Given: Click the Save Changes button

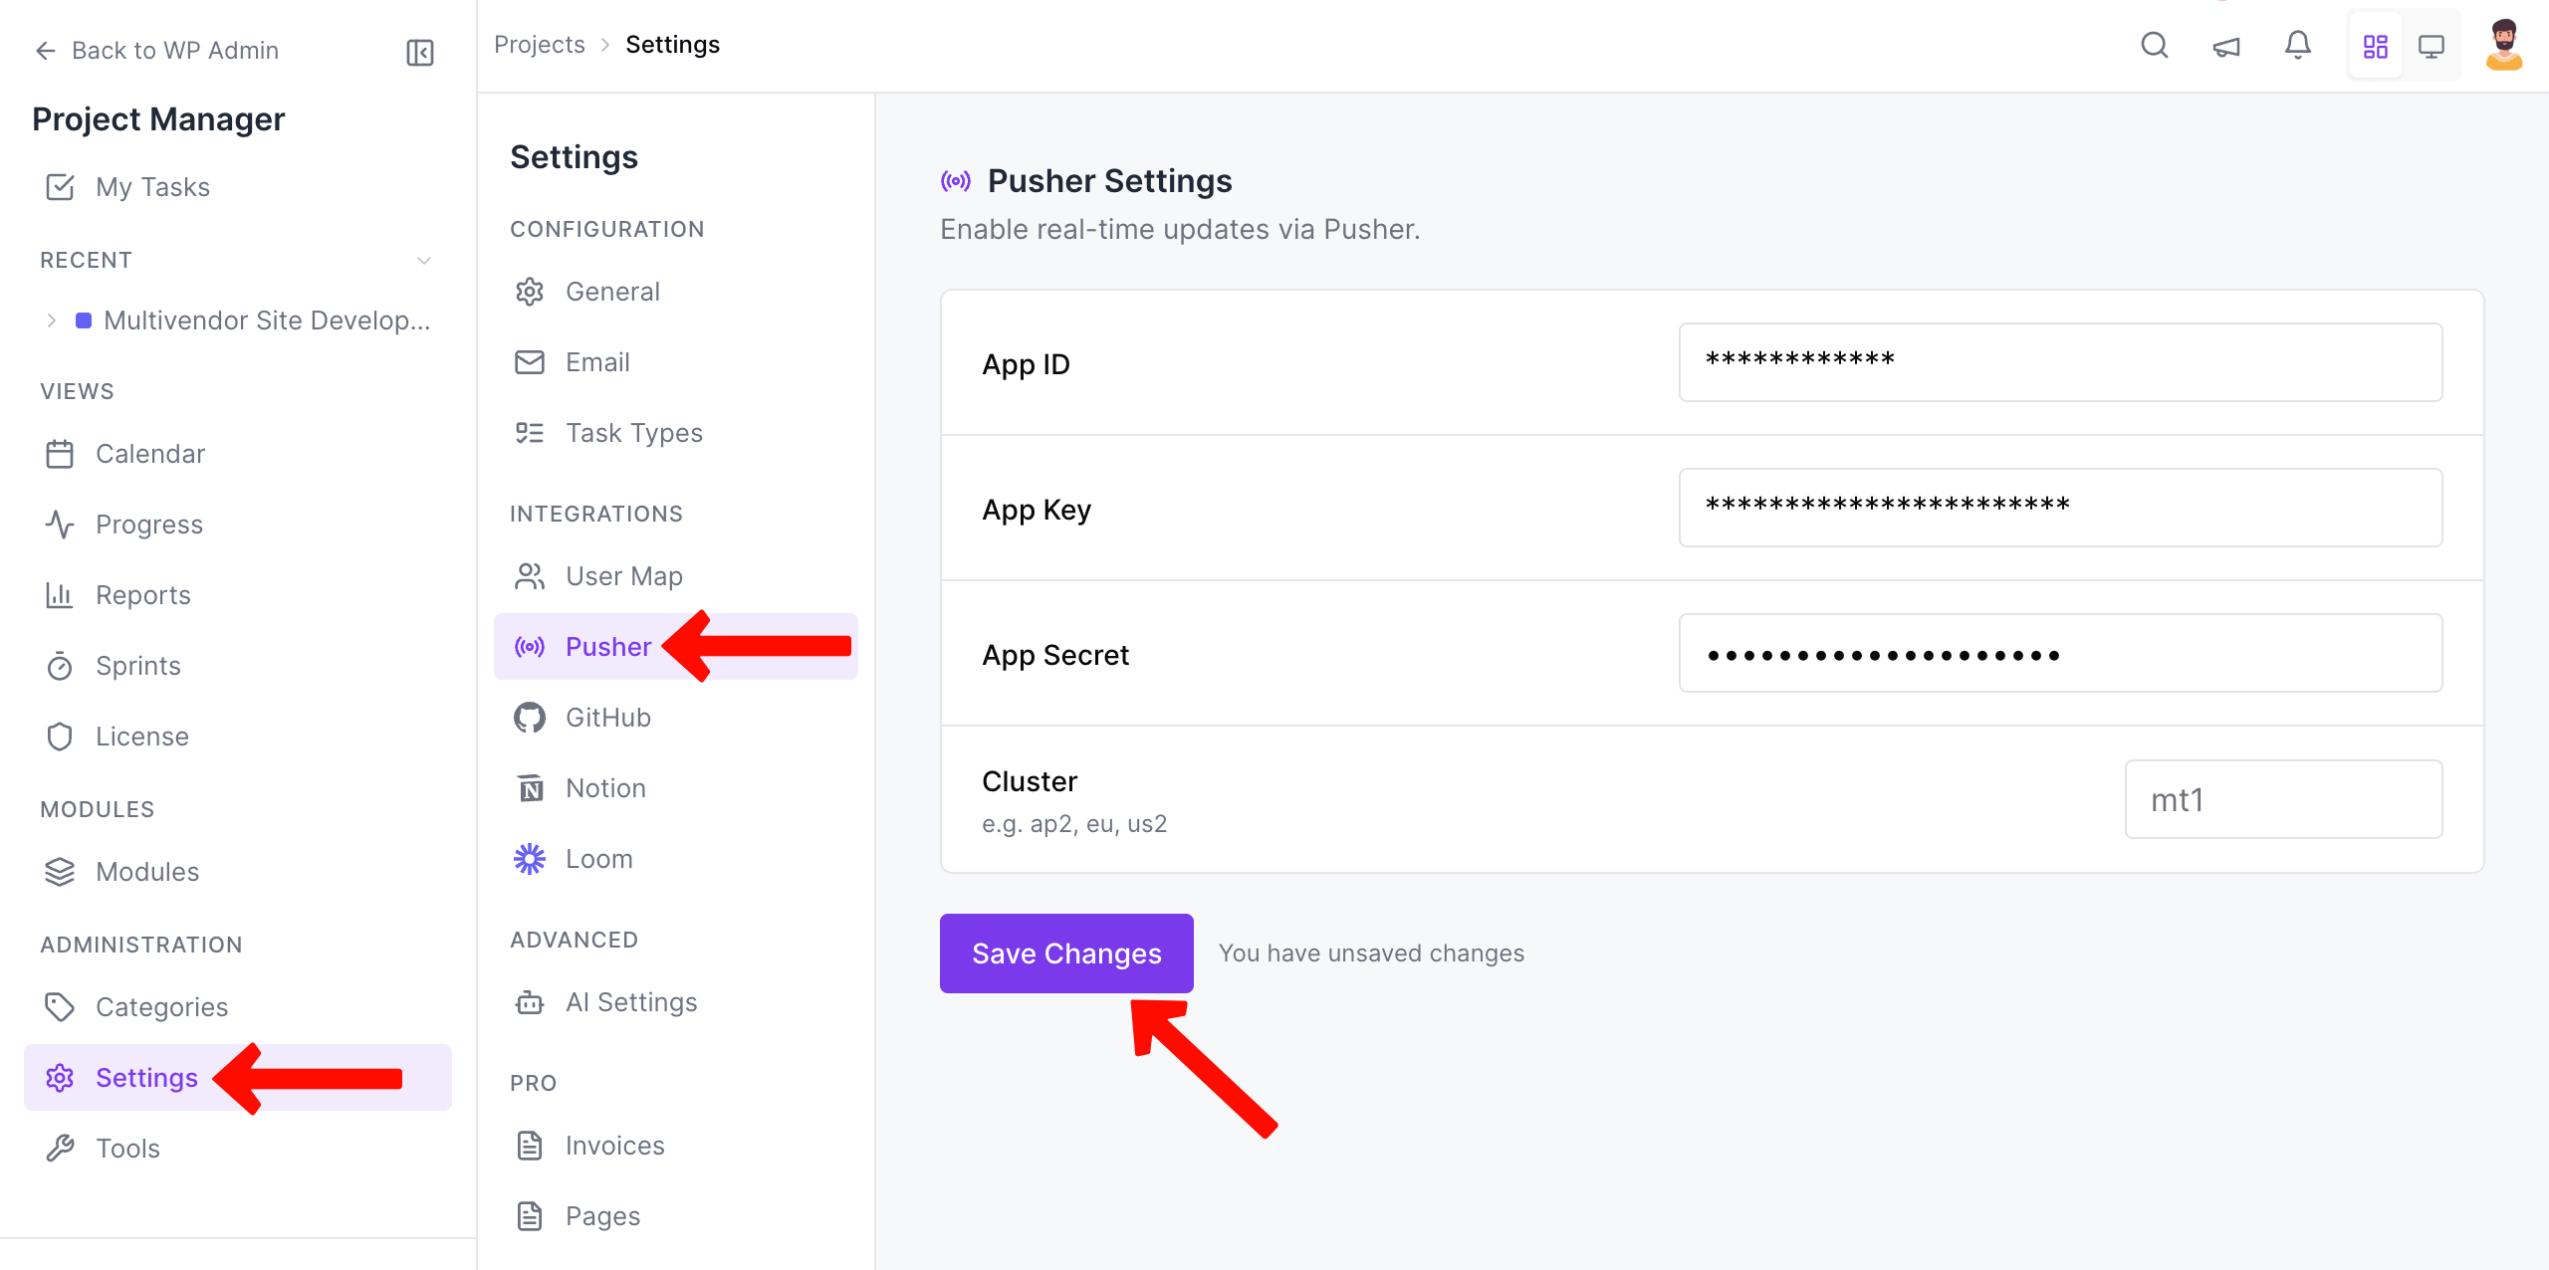Looking at the screenshot, I should pyautogui.click(x=1065, y=952).
